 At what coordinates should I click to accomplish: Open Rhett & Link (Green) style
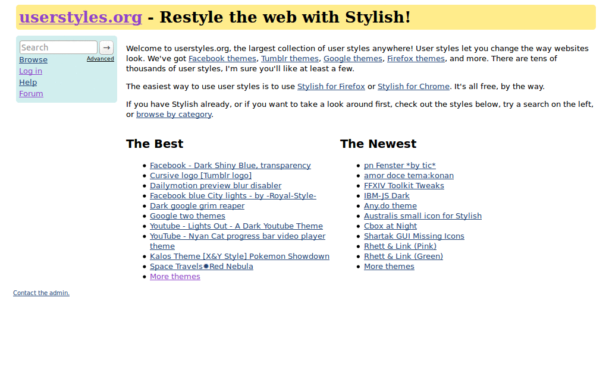click(404, 257)
